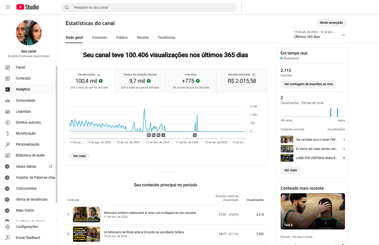Select the Tempo de exibição metric card
This screenshot has width=379, height=245.
coord(140,81)
